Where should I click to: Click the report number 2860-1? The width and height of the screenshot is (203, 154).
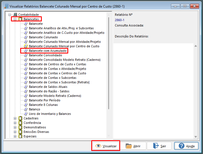[x=120, y=20]
